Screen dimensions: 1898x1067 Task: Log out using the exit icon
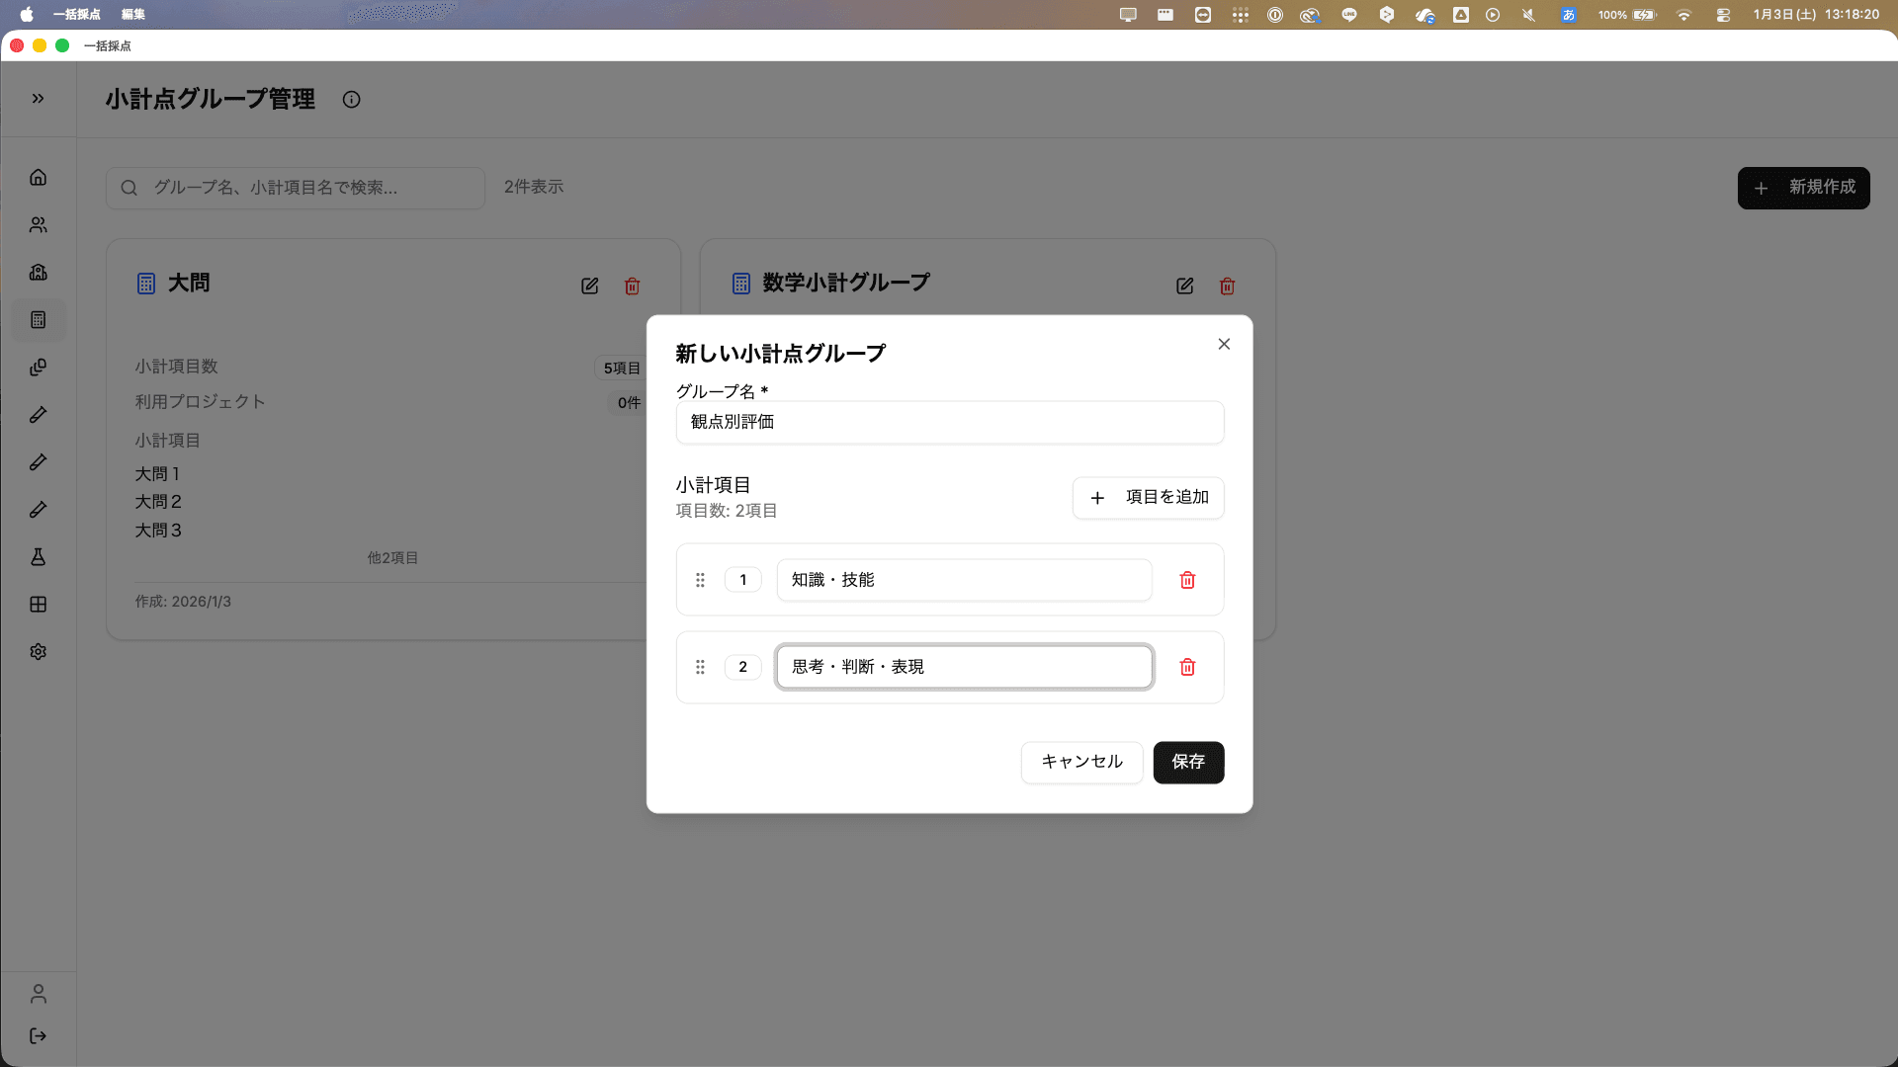[x=38, y=1035]
